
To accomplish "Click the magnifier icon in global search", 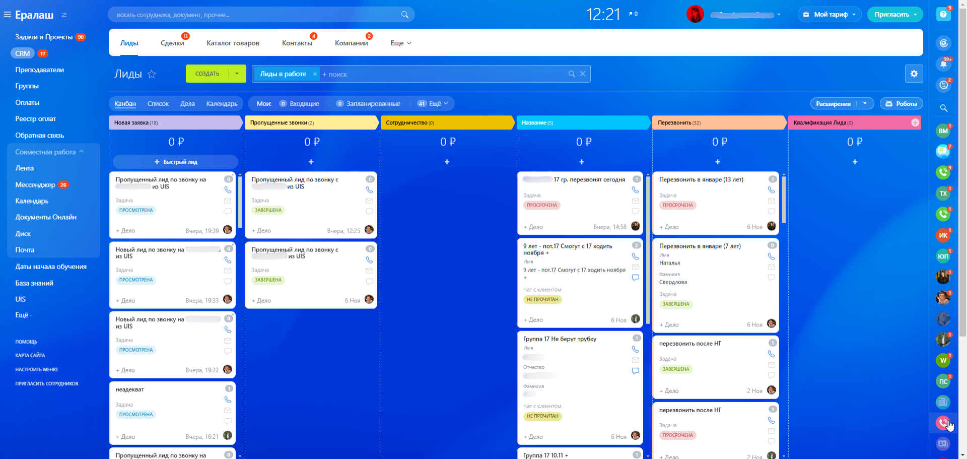I will (x=404, y=15).
